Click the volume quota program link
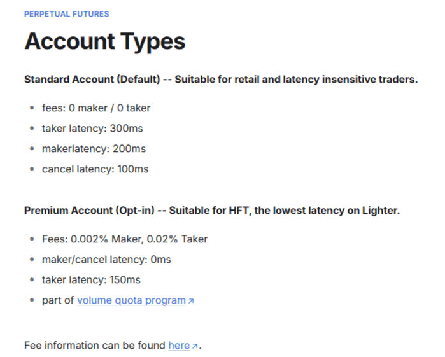Viewport: 445px width, 357px height. [x=131, y=300]
